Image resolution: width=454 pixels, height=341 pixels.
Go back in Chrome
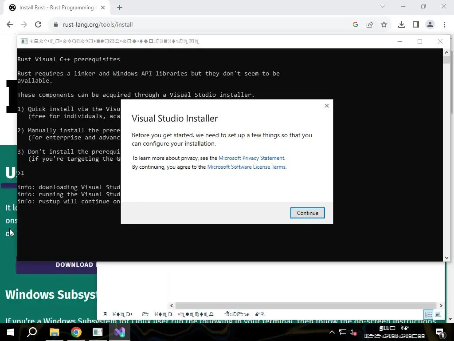coord(10,25)
